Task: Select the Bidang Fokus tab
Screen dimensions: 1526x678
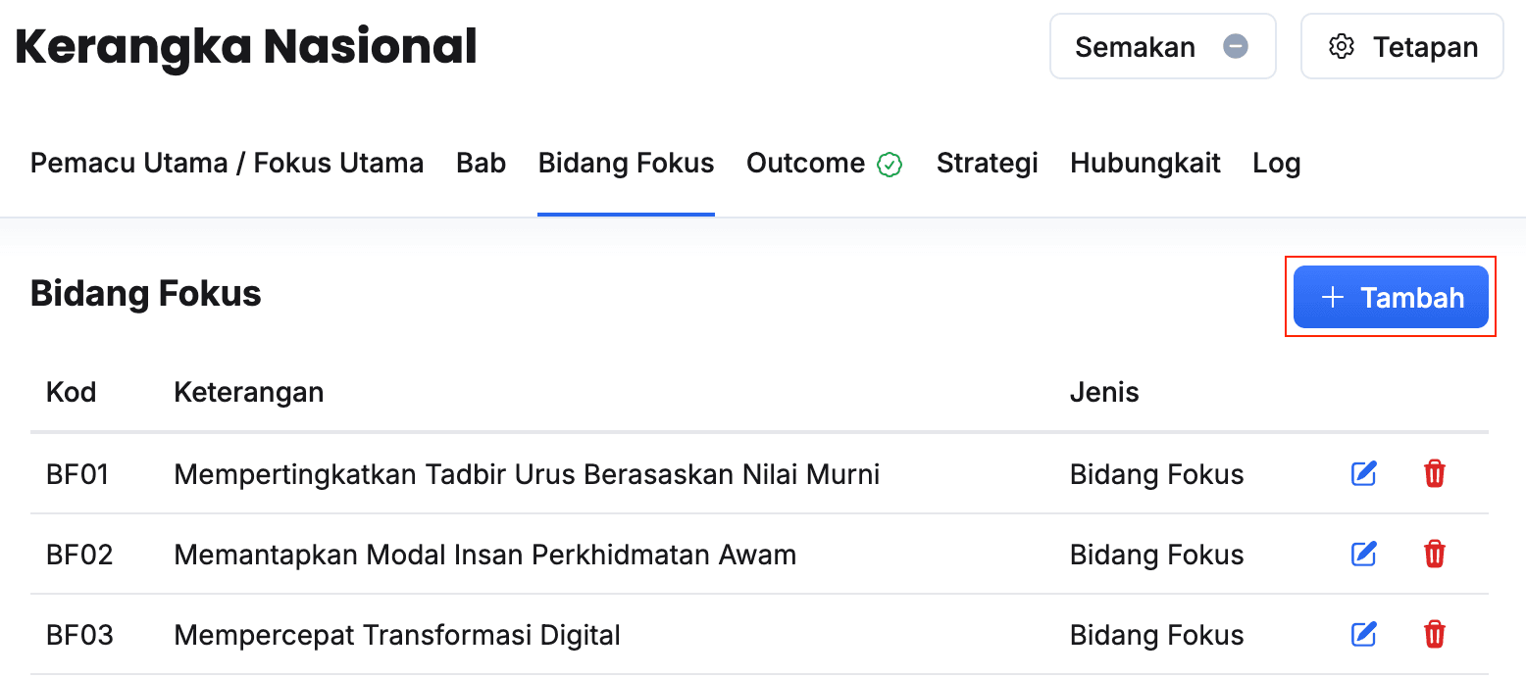Action: pos(626,163)
